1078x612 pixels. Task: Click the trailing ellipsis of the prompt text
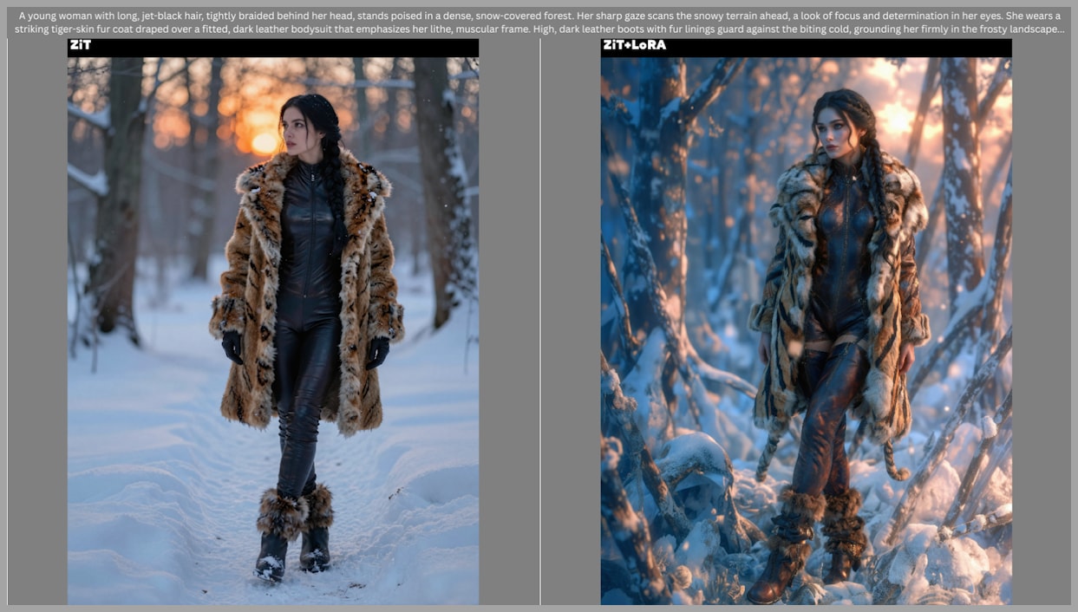[1059, 29]
